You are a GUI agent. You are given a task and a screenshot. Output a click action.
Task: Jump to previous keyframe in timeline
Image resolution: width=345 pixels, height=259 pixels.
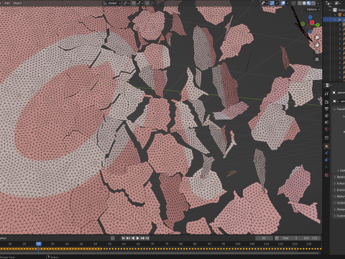tap(128, 238)
